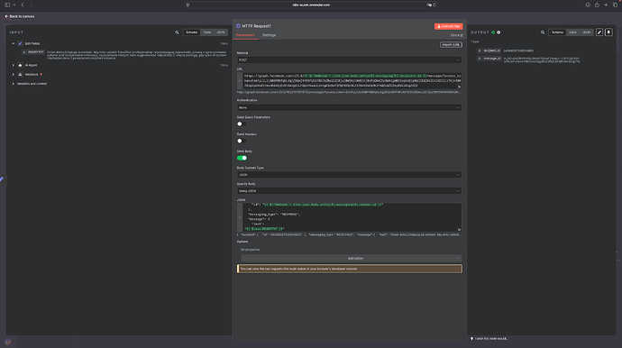Image resolution: width=622 pixels, height=348 pixels.
Task: Open the browser downloads icon
Action: click(588, 5)
